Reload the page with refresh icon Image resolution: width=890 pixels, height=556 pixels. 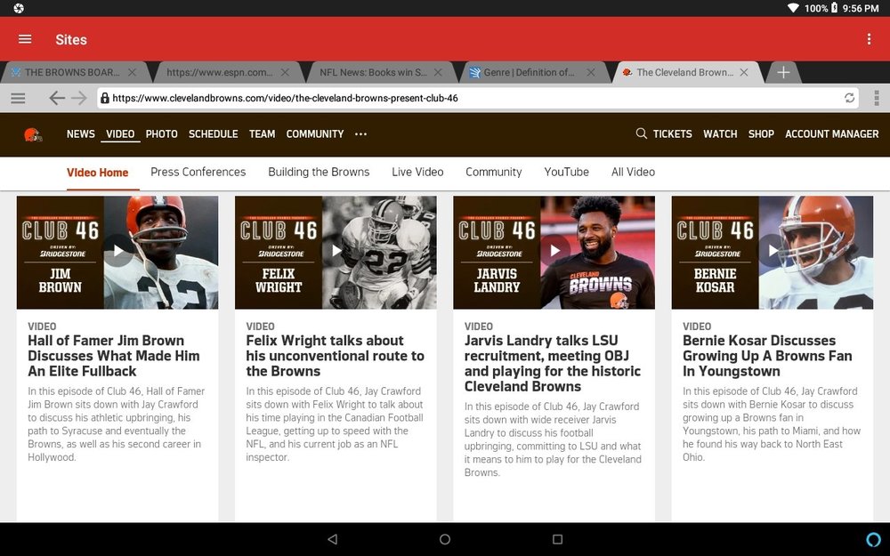(849, 98)
